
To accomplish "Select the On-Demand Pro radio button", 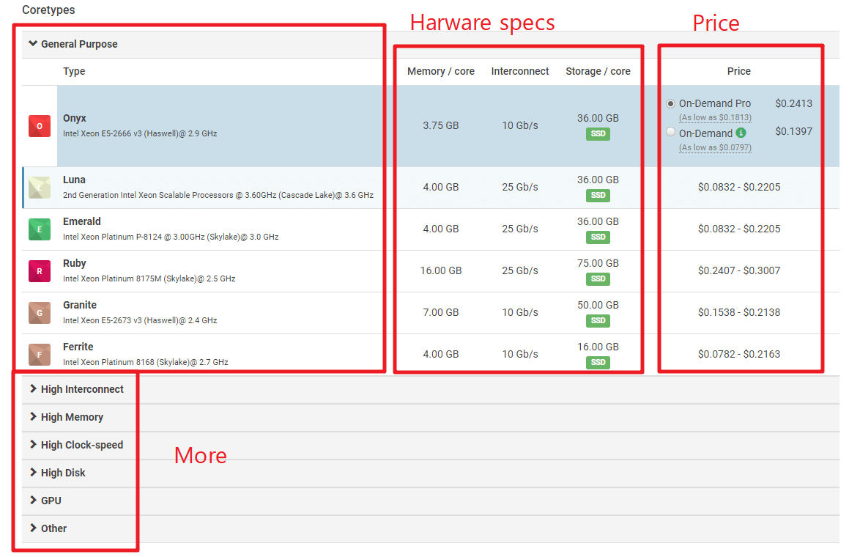I will coord(670,104).
